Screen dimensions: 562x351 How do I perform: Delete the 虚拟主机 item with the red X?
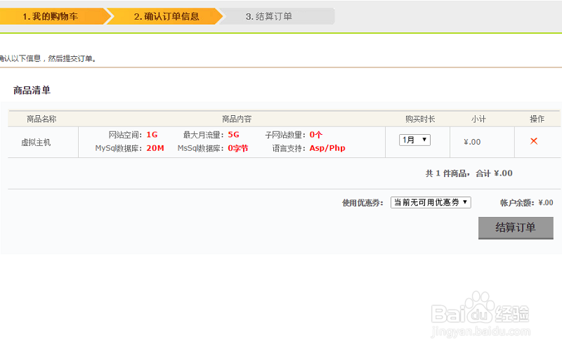pyautogui.click(x=534, y=141)
